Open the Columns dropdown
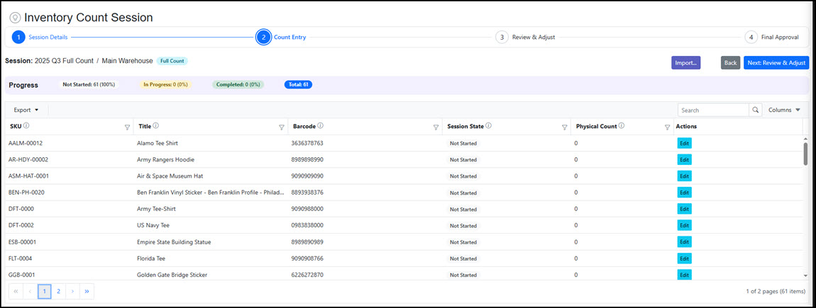 784,110
